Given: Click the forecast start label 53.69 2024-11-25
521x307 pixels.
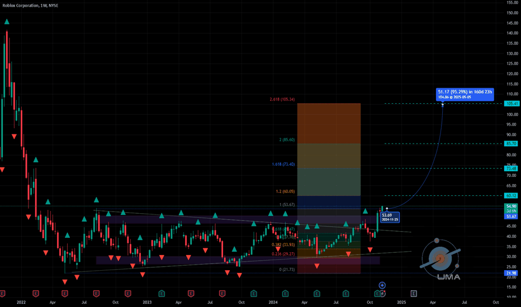Looking at the screenshot, I should coord(390,217).
